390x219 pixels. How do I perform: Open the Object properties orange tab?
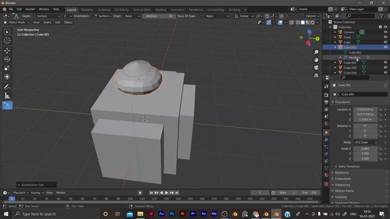coord(327,133)
